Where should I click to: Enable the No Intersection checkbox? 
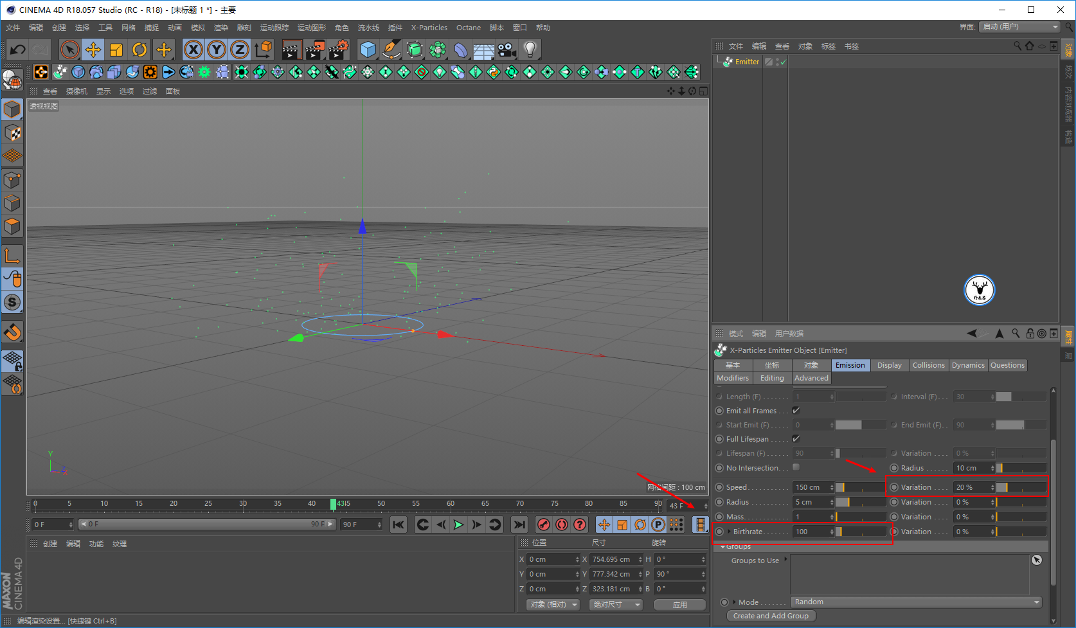796,467
